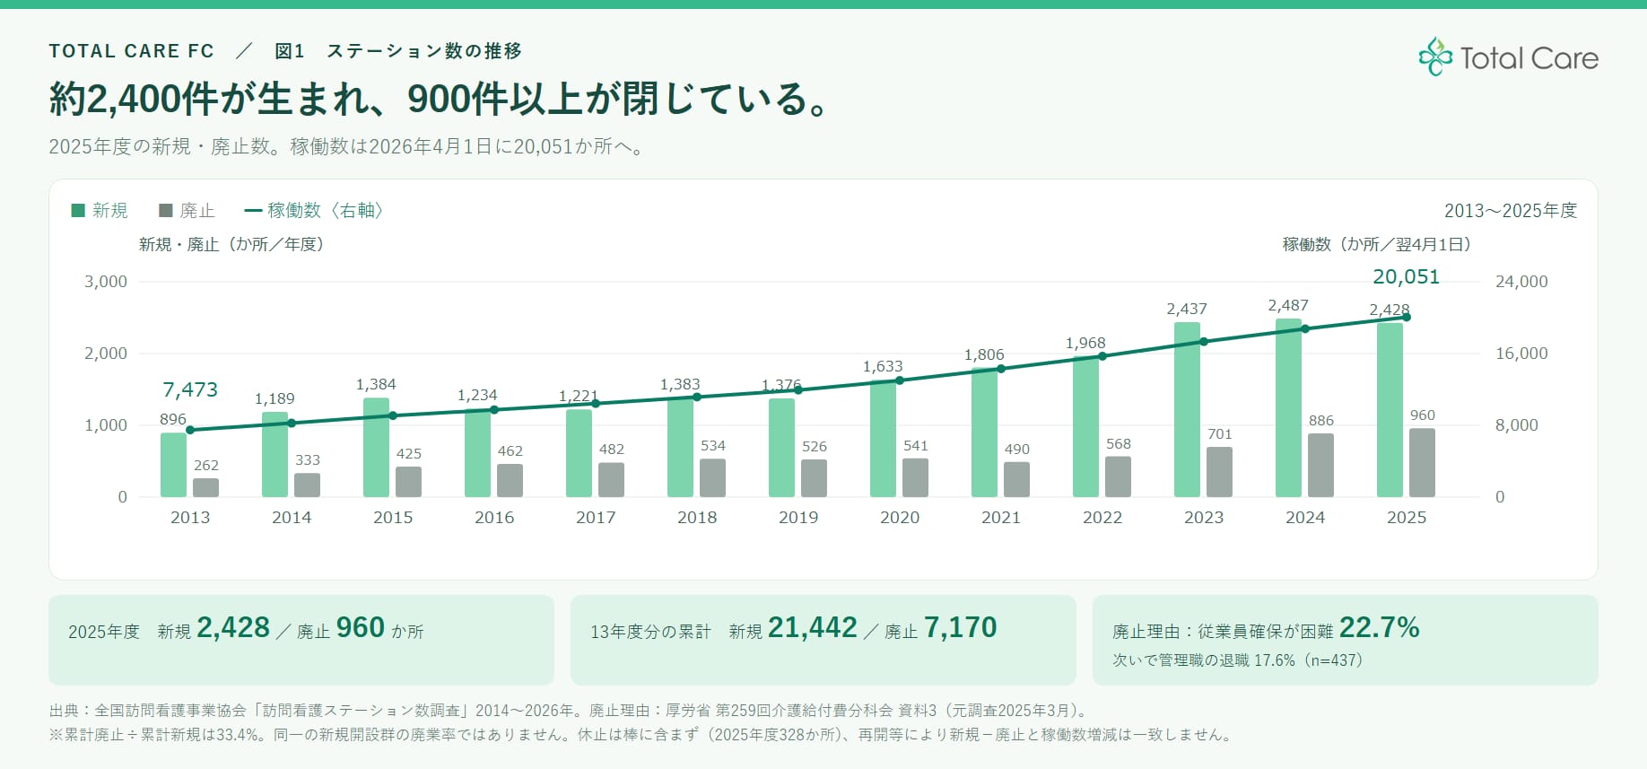Click the green 新規 legend swatch
This screenshot has height=769, width=1647.
click(x=78, y=210)
